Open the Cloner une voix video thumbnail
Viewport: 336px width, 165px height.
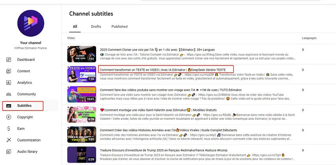click(82, 54)
